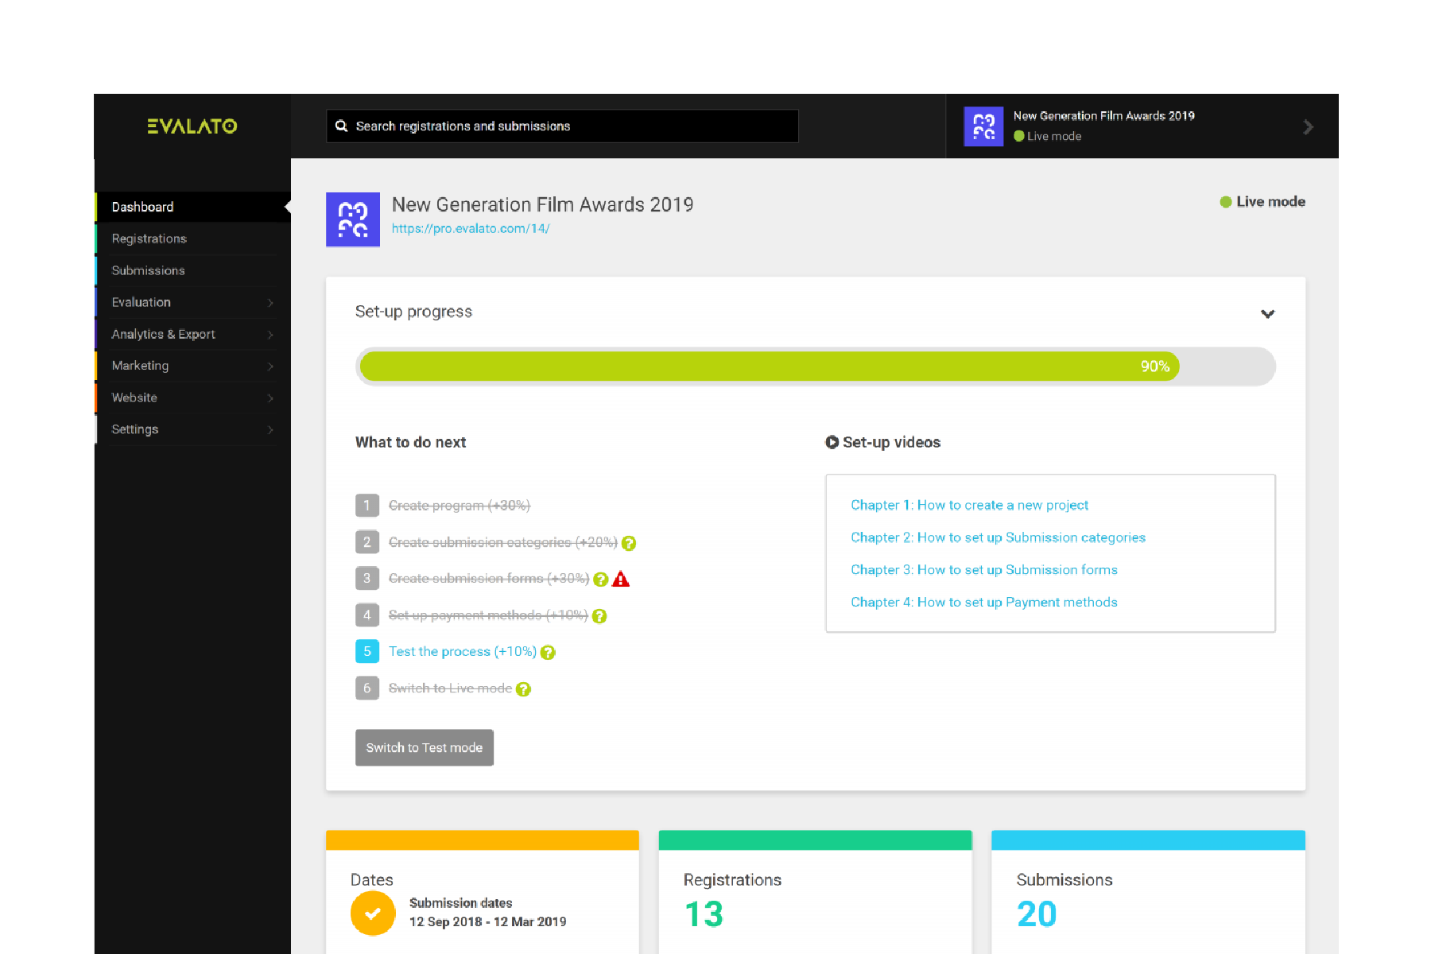The image size is (1431, 954).
Task: Click the search magnifier icon
Action: click(x=341, y=126)
